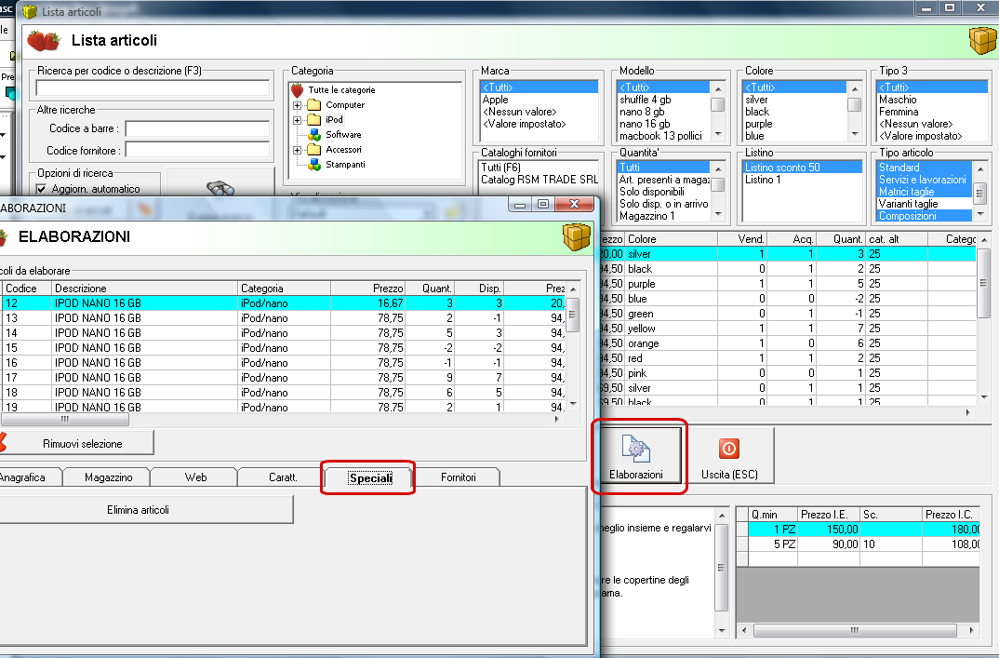
Task: Open the Caratt. tab
Action: click(283, 477)
